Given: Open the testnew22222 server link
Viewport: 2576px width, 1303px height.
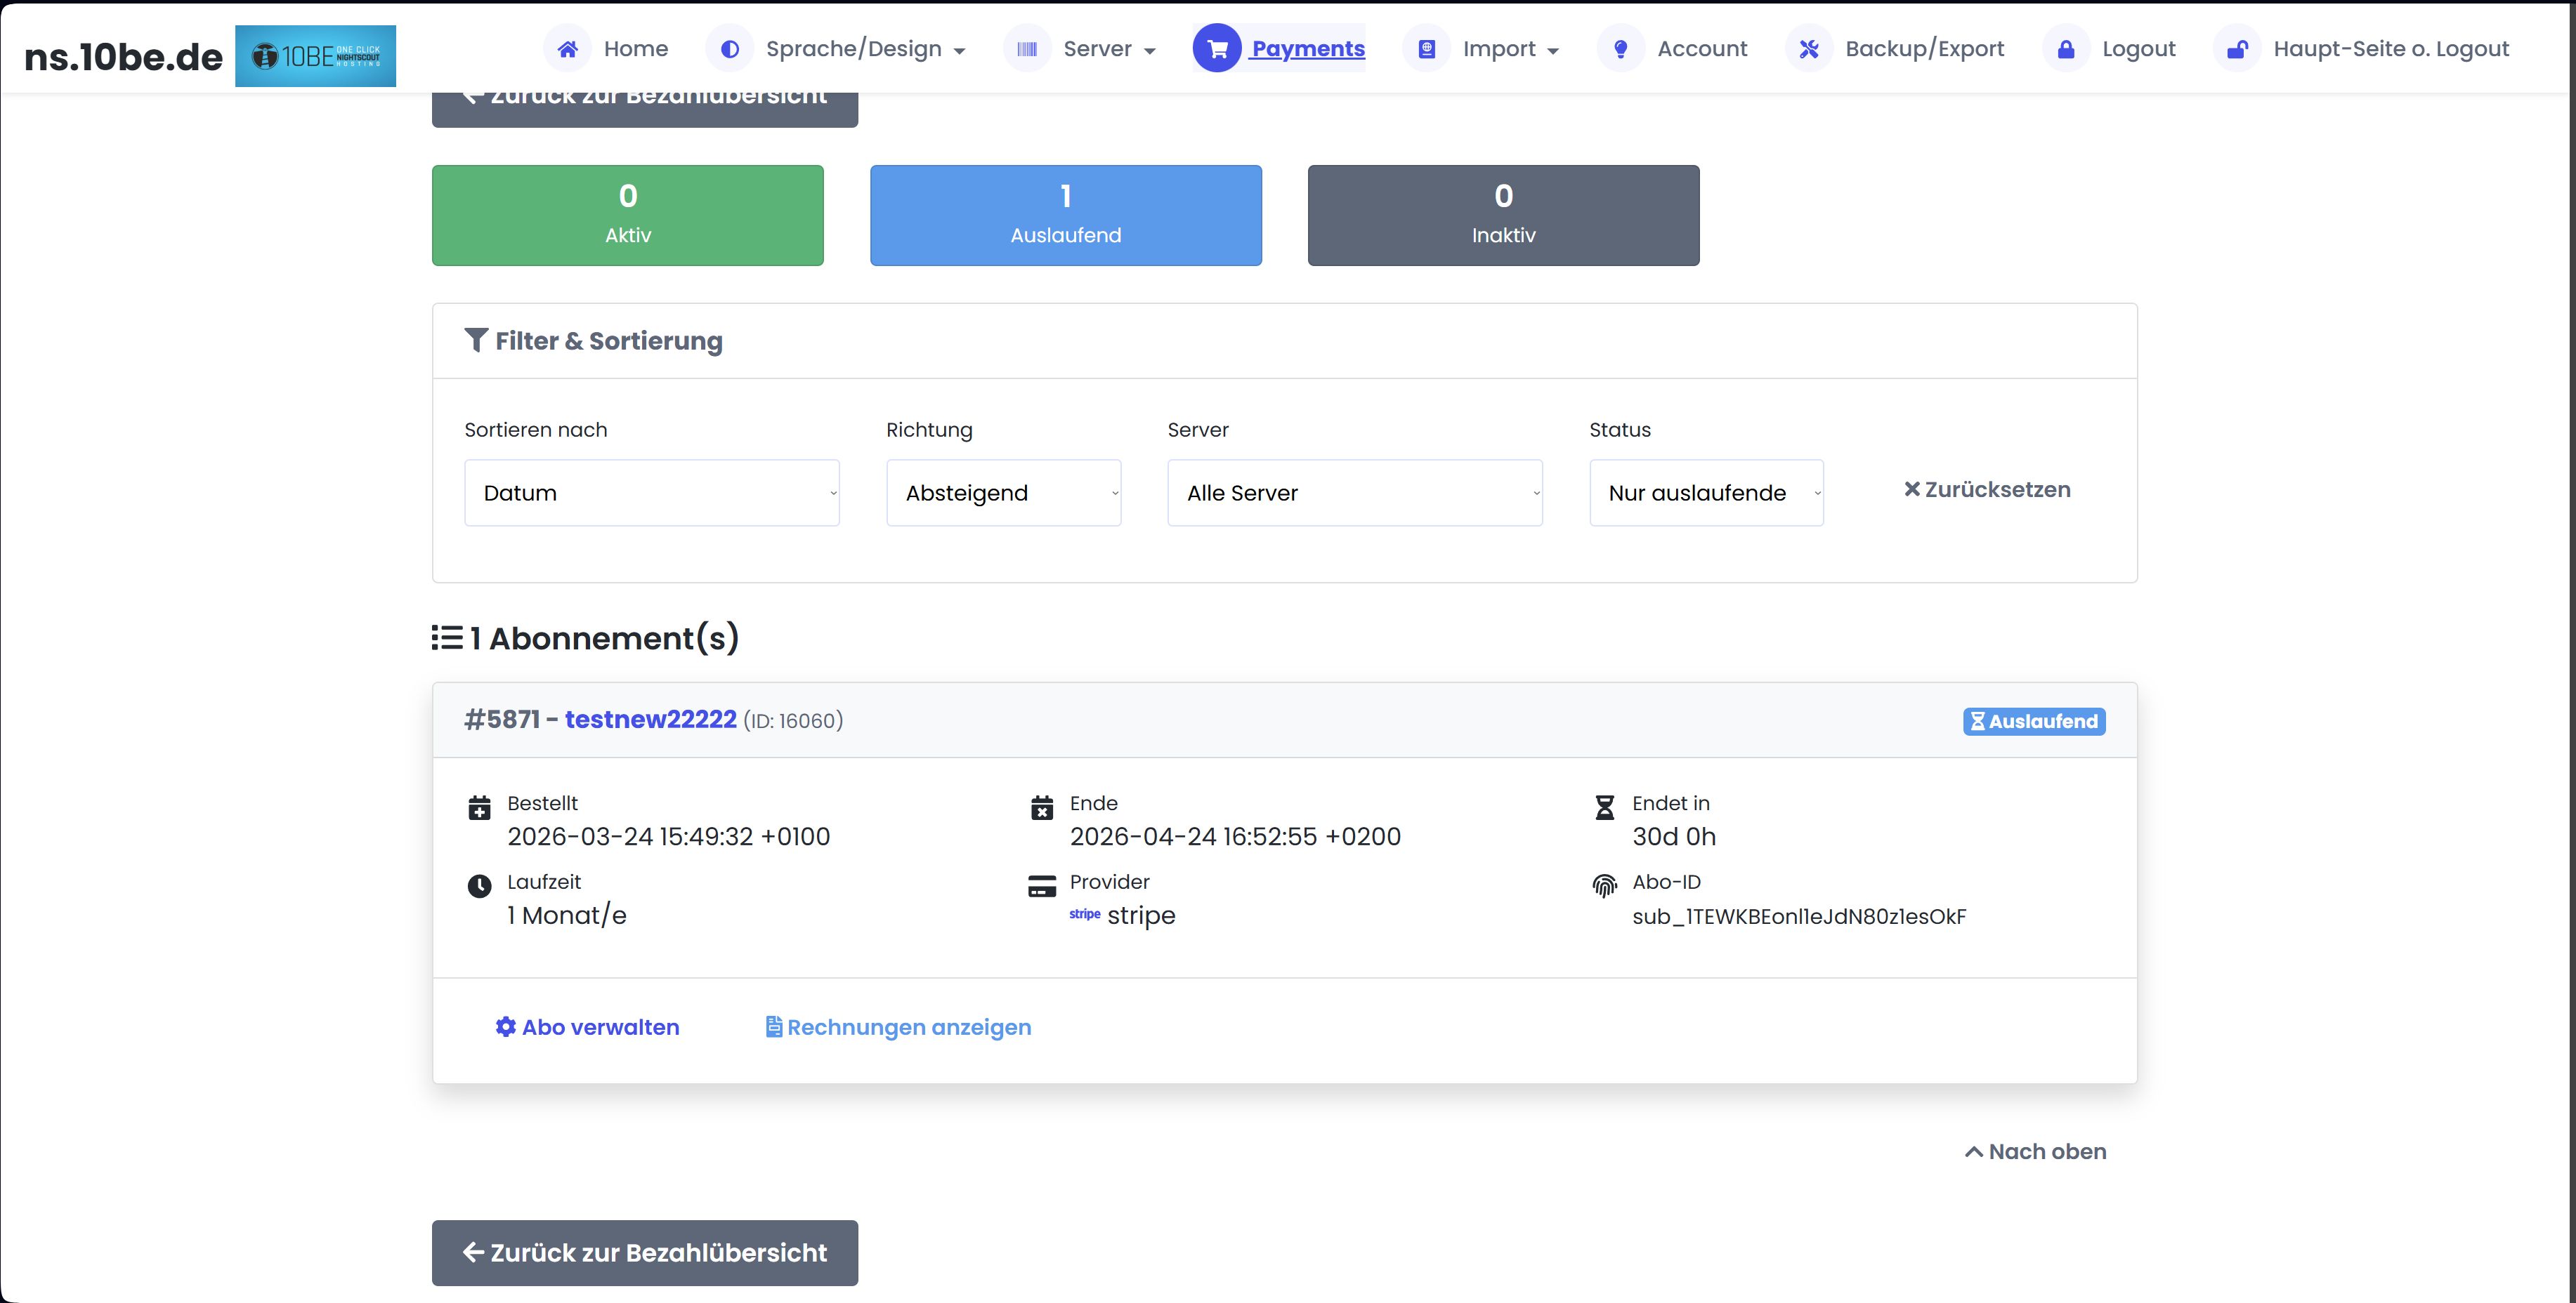Looking at the screenshot, I should point(650,720).
